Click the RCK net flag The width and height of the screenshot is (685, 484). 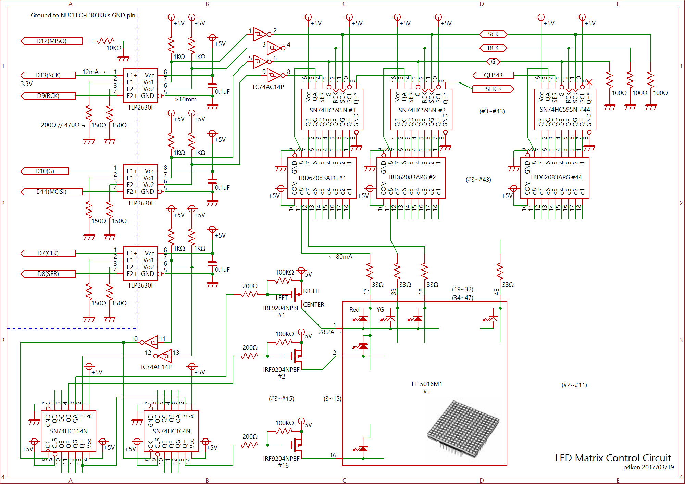coord(493,48)
